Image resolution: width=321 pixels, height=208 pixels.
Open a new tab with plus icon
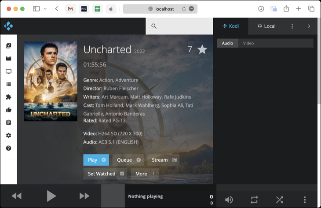click(x=299, y=9)
